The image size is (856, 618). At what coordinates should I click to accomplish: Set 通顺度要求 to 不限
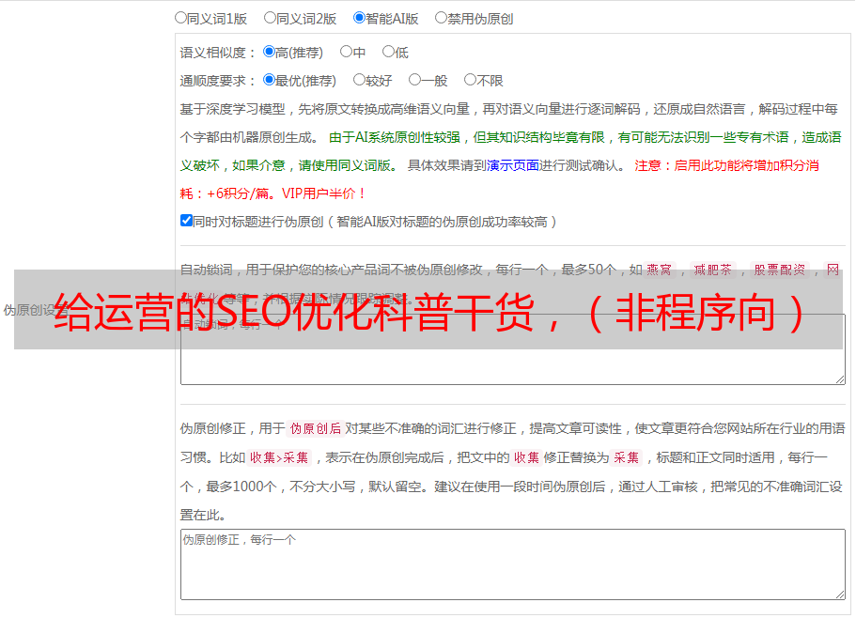click(470, 80)
